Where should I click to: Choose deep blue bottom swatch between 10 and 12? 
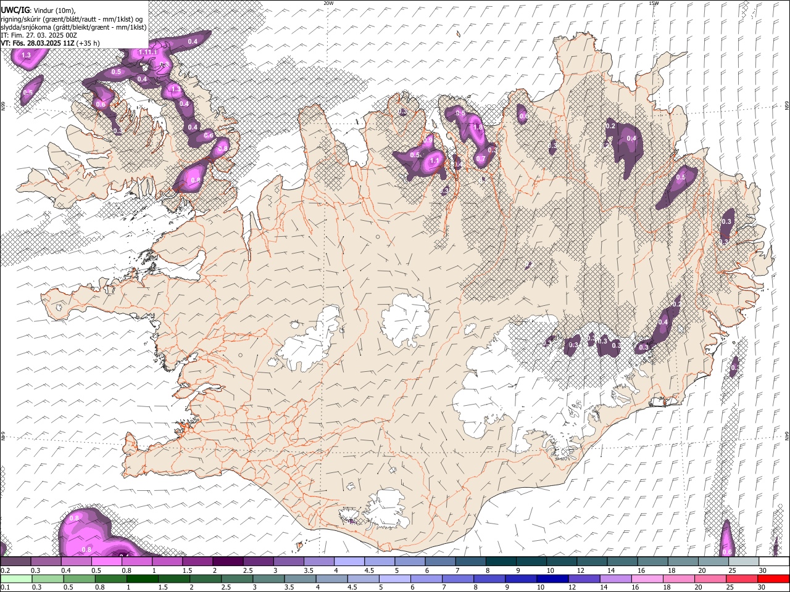click(x=552, y=578)
